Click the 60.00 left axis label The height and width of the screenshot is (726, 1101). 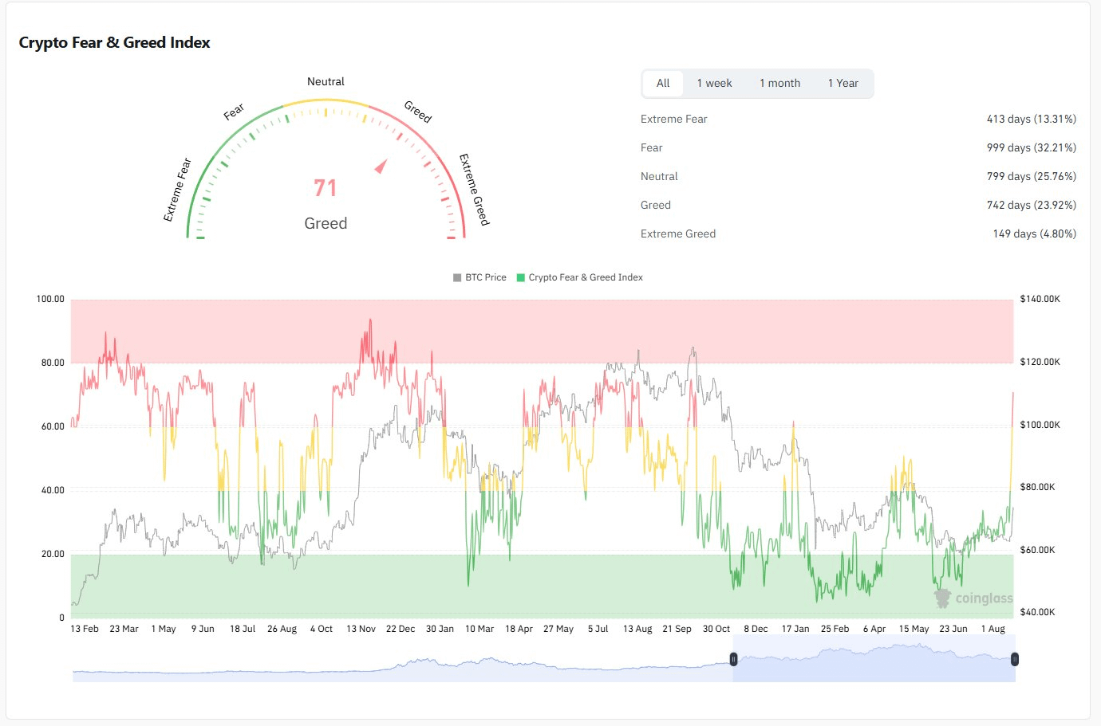pos(53,426)
